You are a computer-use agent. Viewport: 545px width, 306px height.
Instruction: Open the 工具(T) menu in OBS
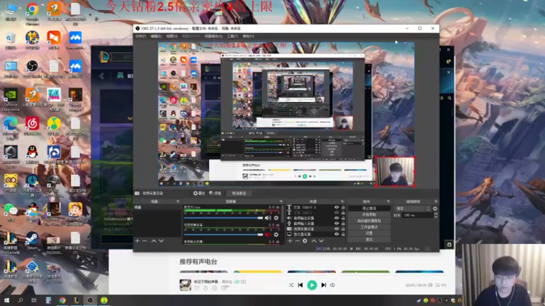pyautogui.click(x=232, y=36)
